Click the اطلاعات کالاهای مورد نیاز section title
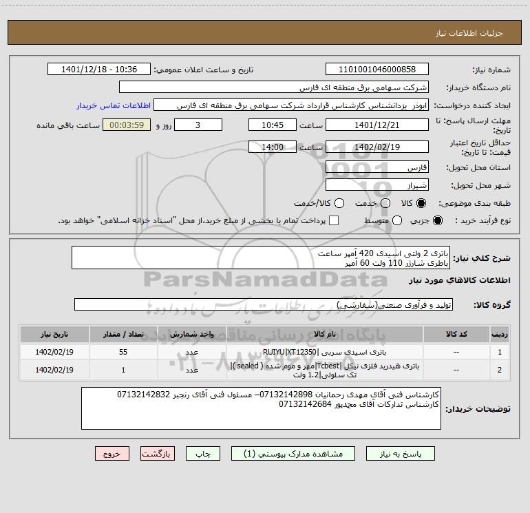This screenshot has height=513, width=530. coord(459,280)
